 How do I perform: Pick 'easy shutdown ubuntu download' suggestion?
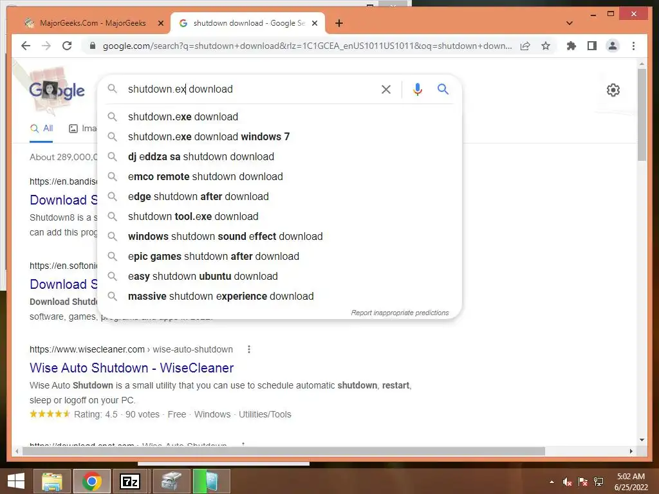pyautogui.click(x=279, y=277)
